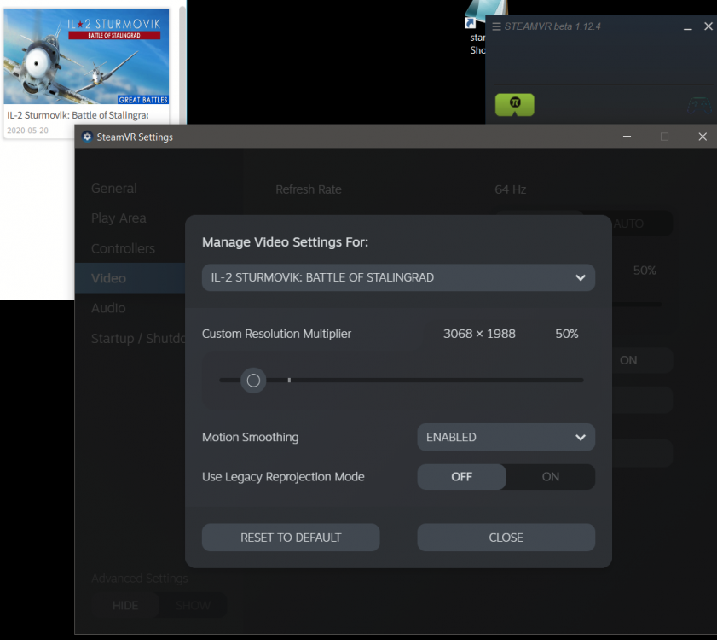The height and width of the screenshot is (640, 717).
Task: Minimize the SteamVR Settings window
Action: [627, 137]
